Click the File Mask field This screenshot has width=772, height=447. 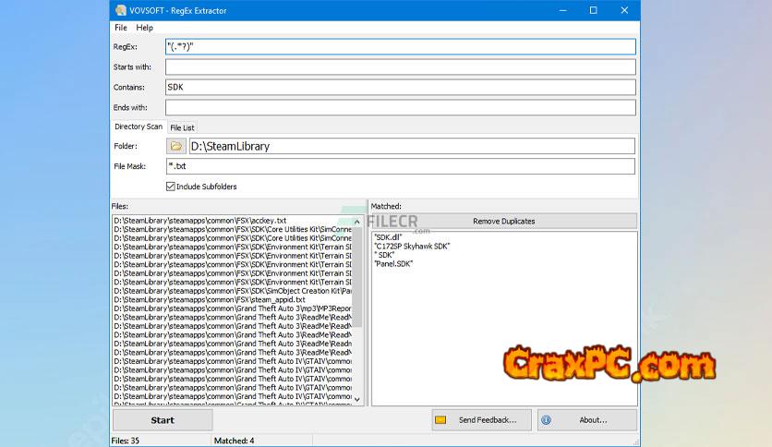(400, 166)
